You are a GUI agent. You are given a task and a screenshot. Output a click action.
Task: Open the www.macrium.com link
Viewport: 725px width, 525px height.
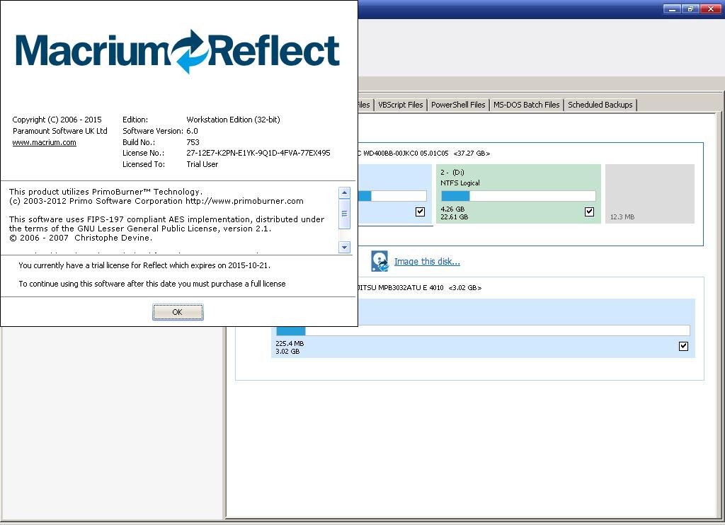coord(44,142)
